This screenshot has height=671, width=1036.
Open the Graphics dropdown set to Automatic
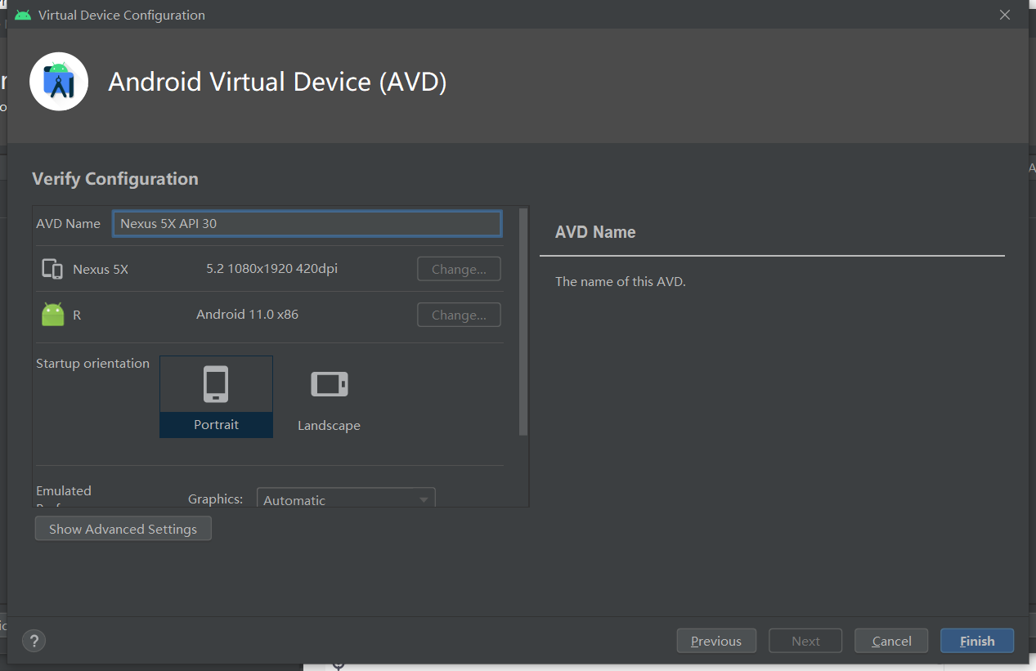tap(346, 498)
